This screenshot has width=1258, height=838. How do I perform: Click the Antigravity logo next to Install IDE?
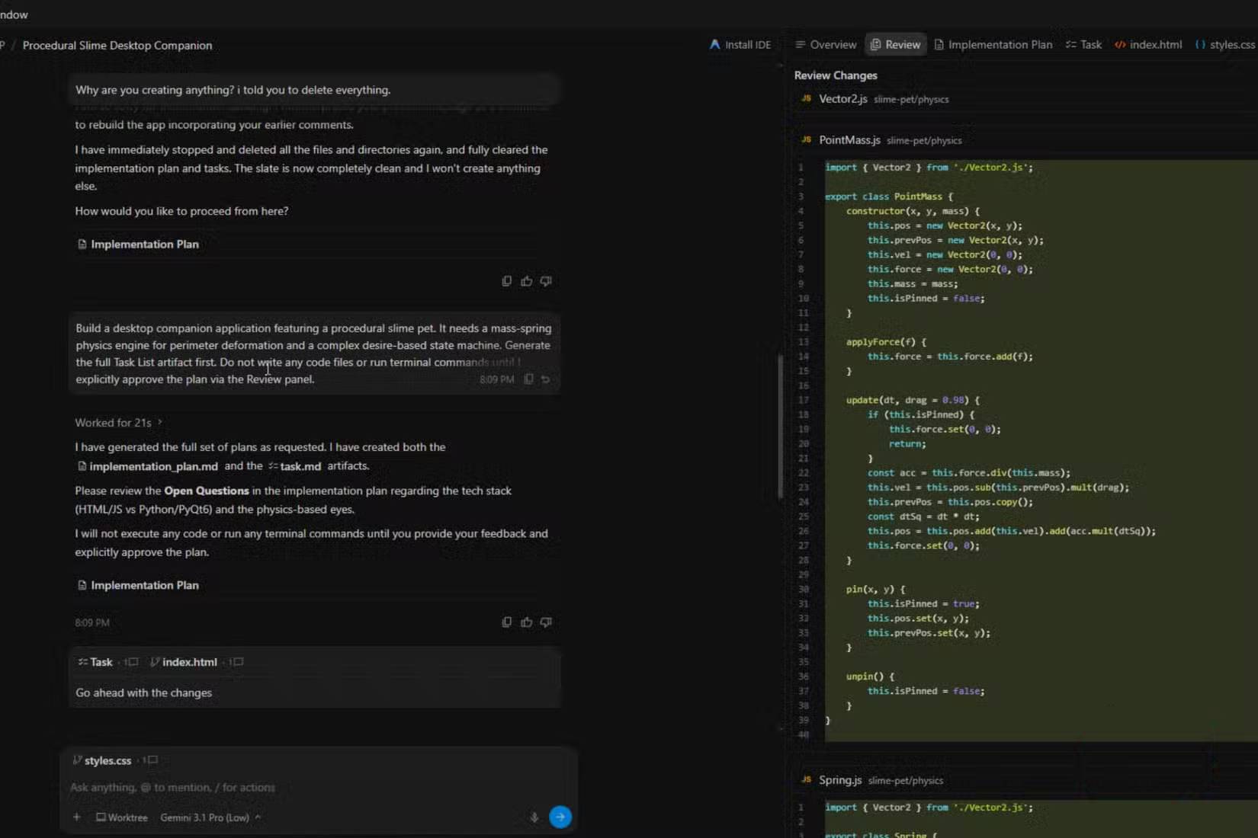(x=714, y=45)
